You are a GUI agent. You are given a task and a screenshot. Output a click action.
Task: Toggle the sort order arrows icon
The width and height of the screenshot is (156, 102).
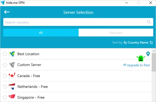[x=151, y=42]
